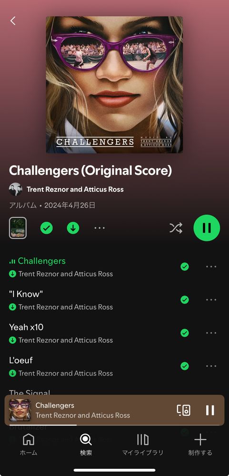Switch to the マイライブラリ tab

[143, 445]
